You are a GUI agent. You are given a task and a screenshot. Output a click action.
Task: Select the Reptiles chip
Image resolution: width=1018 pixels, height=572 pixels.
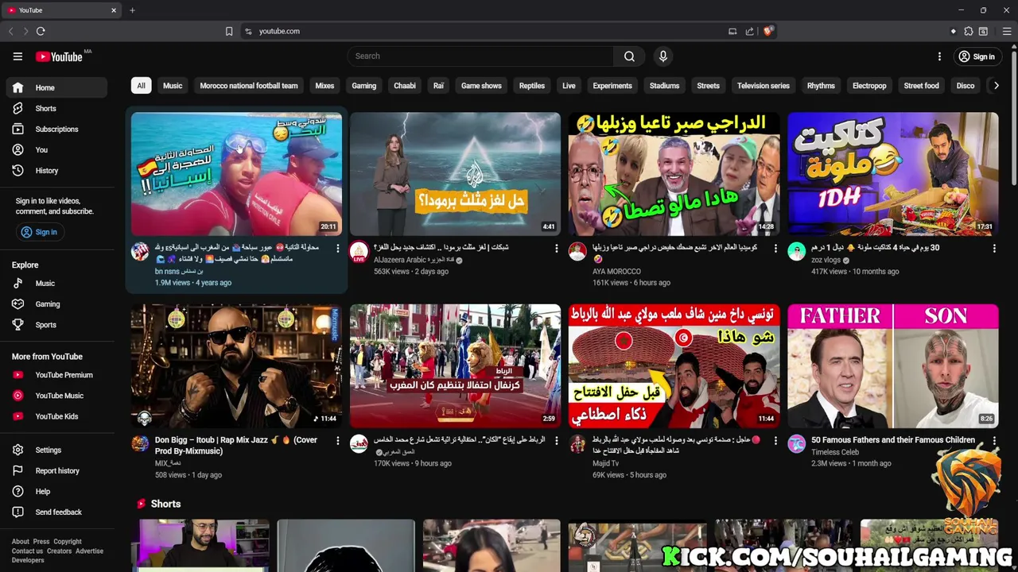[x=532, y=86]
